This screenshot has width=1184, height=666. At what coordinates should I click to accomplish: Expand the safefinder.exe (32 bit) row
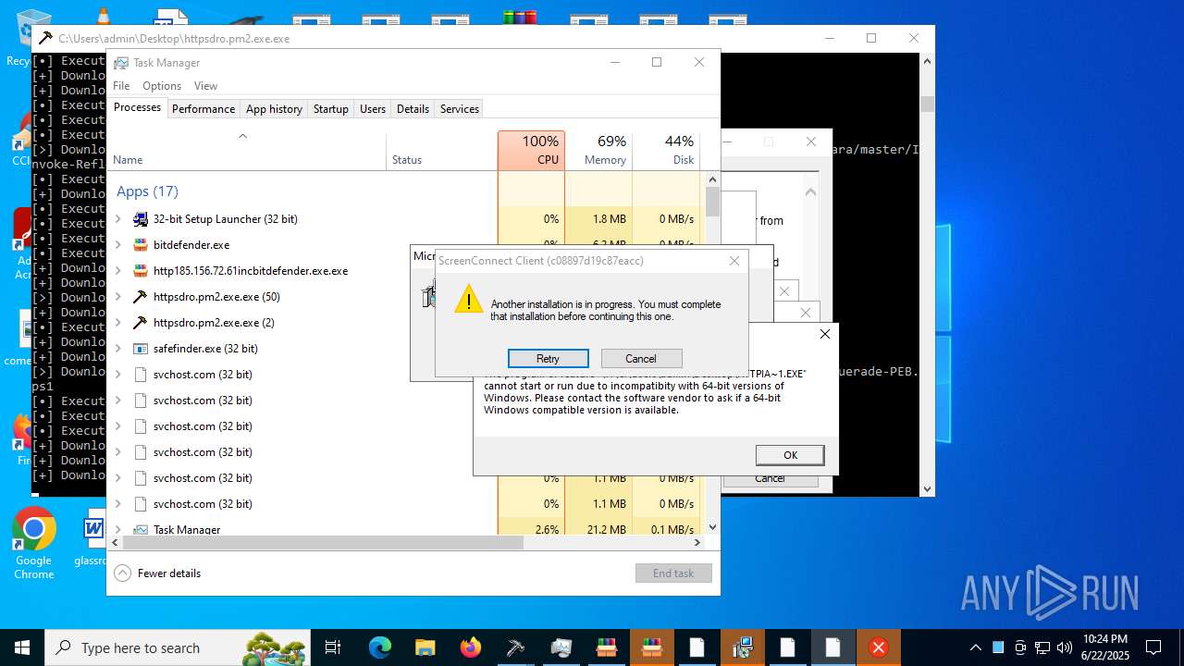point(117,349)
